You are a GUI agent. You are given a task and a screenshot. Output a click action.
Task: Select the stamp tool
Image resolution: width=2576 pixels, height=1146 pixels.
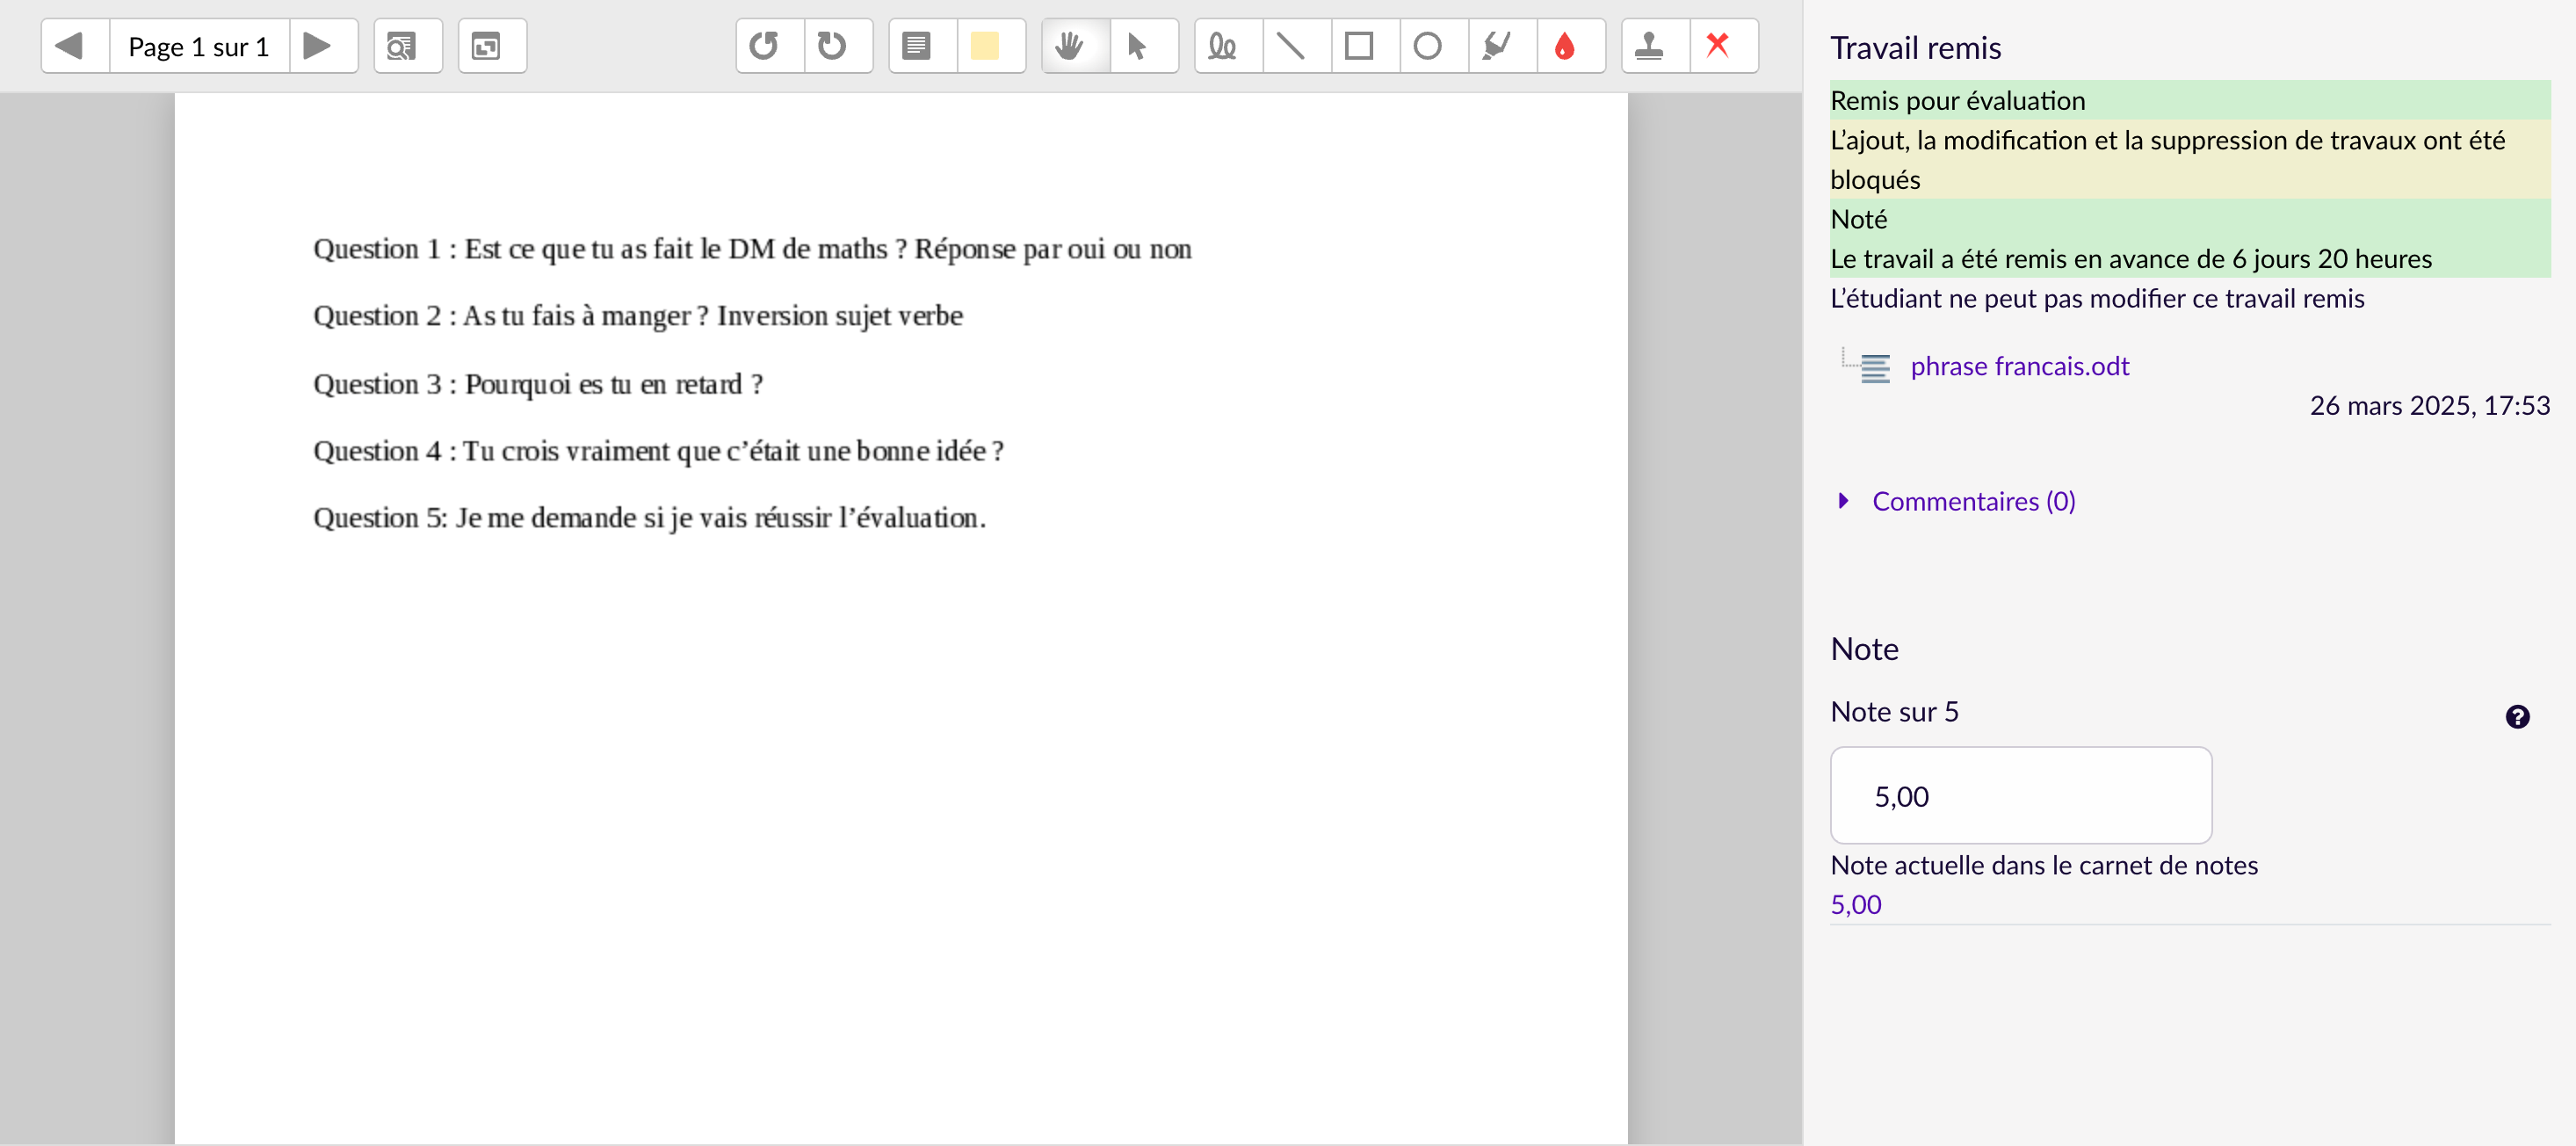pyautogui.click(x=1650, y=46)
